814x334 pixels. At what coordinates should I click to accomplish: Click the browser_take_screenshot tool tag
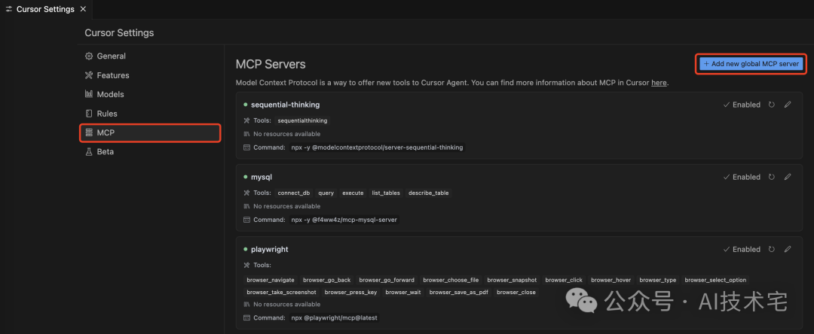pyautogui.click(x=281, y=292)
